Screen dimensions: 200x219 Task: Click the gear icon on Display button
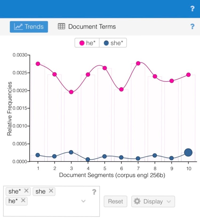[137, 201]
